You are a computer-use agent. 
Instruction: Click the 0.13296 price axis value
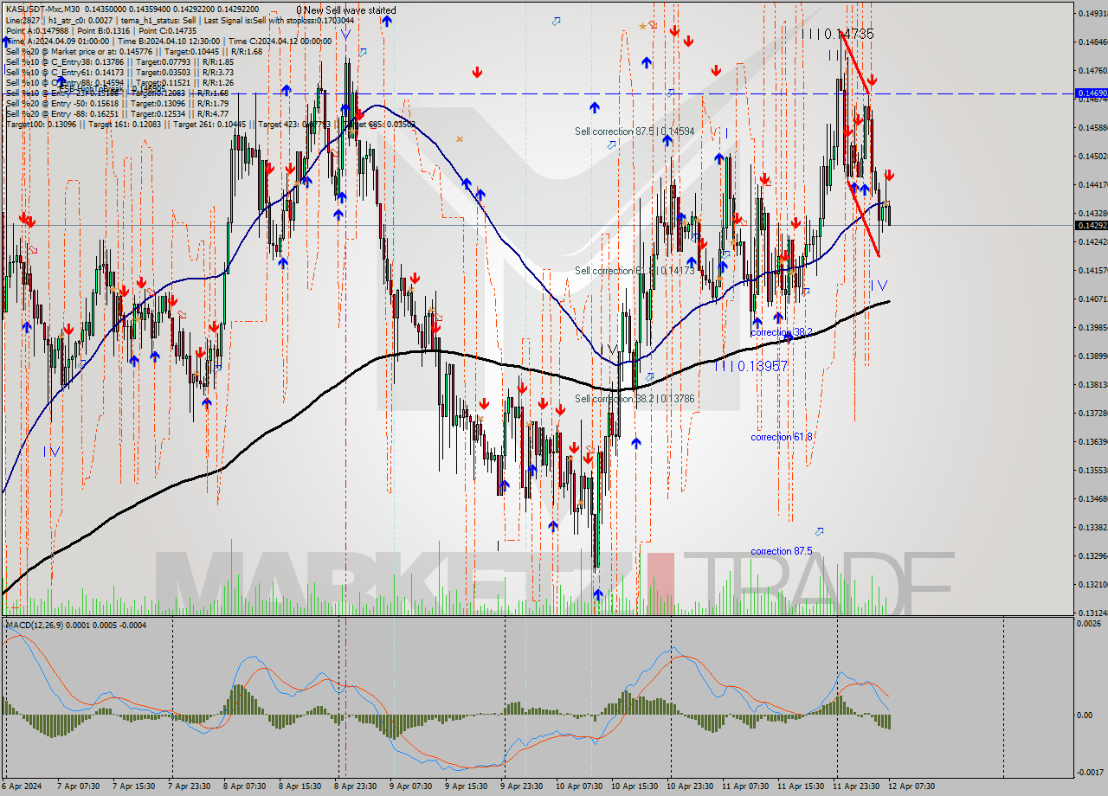1092,555
